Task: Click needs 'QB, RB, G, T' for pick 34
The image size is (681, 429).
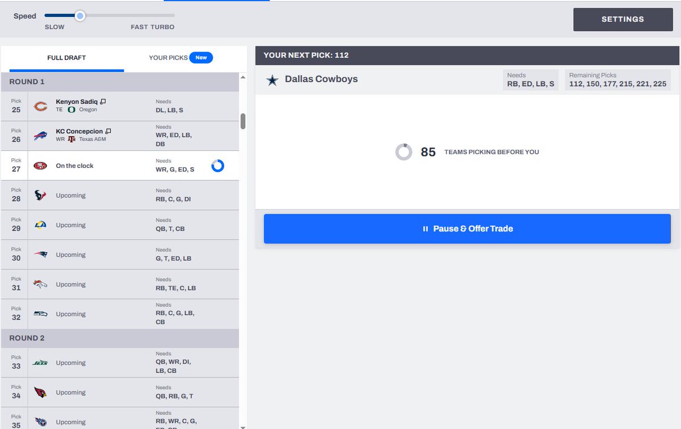Action: point(174,396)
